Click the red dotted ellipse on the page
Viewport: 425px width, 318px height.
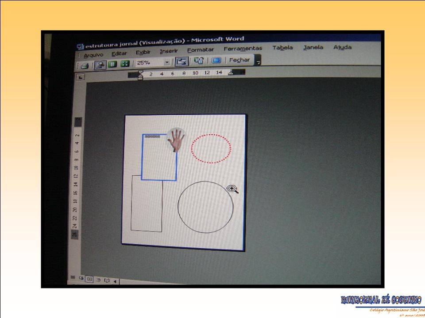211,149
